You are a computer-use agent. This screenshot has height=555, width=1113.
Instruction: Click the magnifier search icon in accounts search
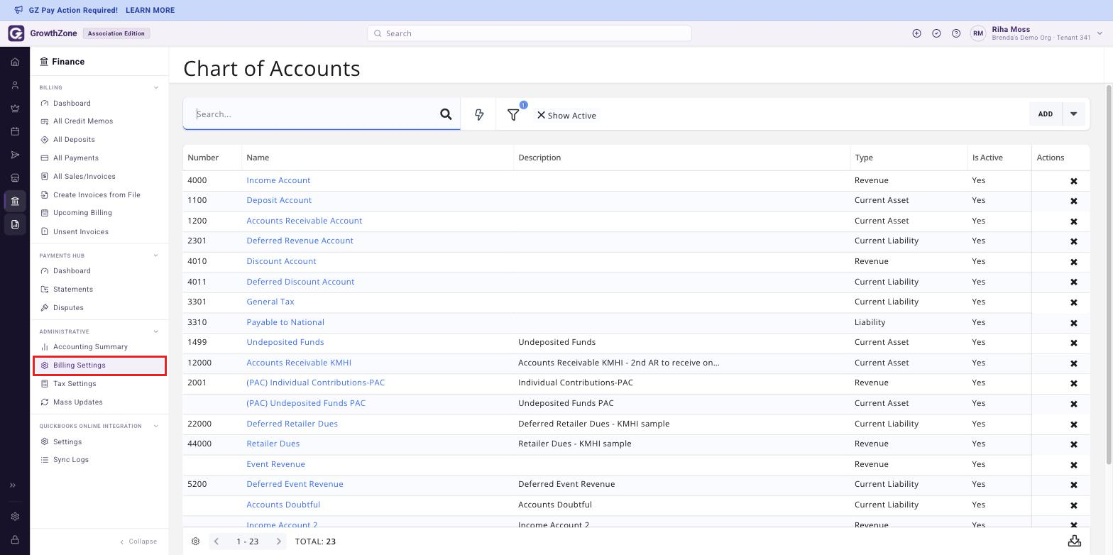coord(446,114)
